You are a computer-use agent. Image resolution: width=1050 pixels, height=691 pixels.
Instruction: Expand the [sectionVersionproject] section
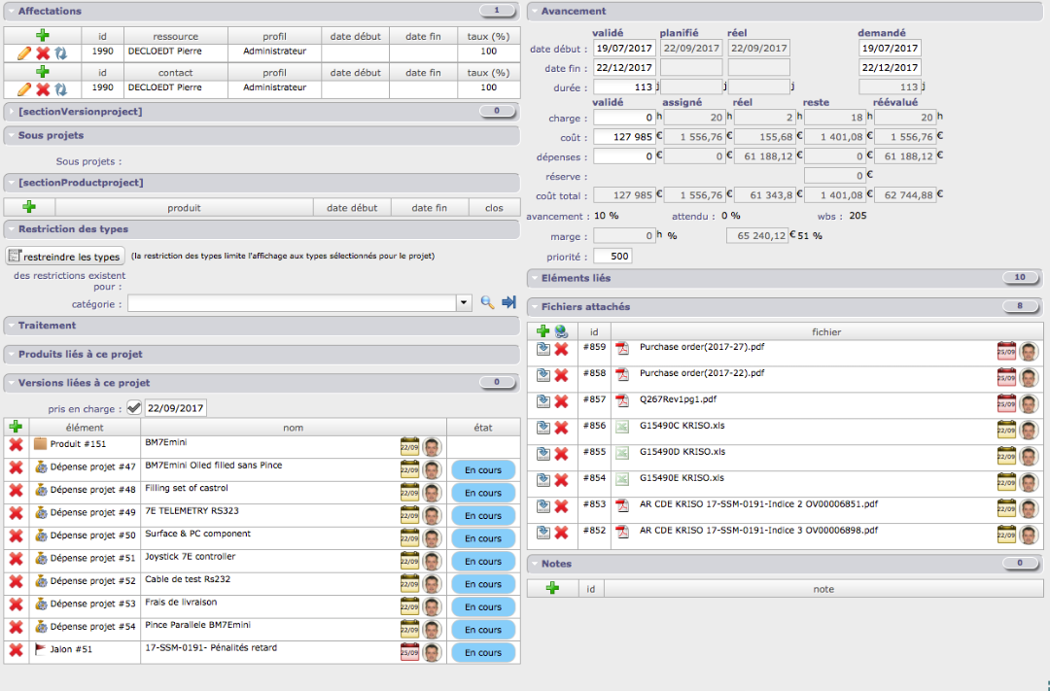[80, 112]
